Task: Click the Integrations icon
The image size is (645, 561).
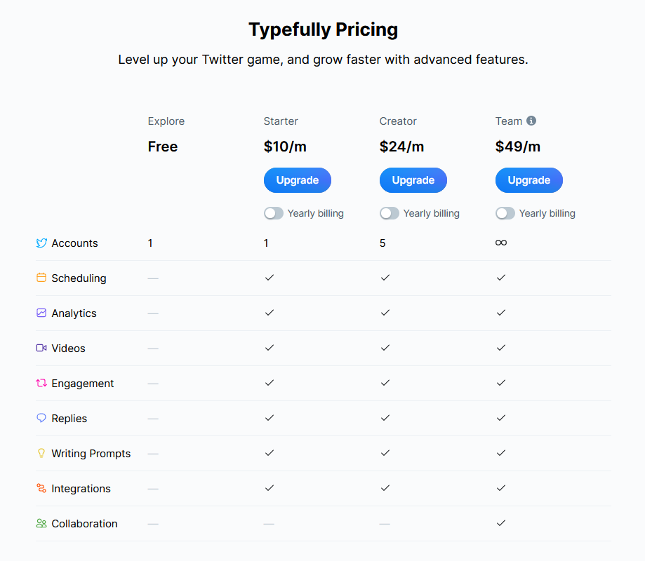Action: click(41, 488)
